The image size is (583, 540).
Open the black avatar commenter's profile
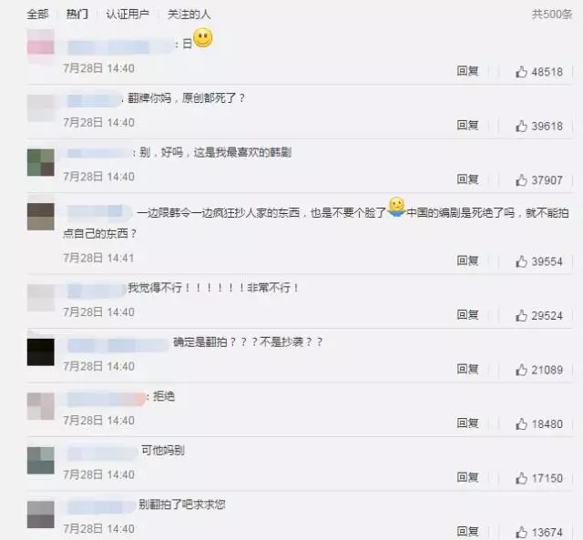tap(41, 352)
